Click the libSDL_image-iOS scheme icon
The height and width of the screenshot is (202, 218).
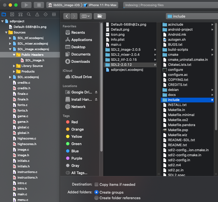tap(50, 5)
